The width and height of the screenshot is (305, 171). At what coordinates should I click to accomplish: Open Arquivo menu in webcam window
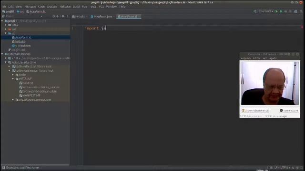[246, 58]
